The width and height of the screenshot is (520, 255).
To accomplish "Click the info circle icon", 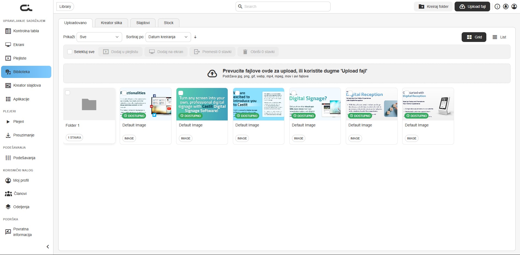I will (497, 6).
